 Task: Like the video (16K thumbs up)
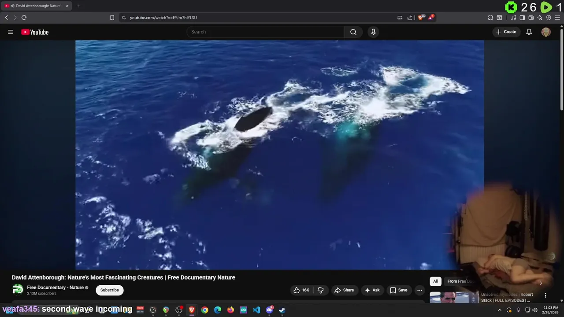(x=302, y=290)
